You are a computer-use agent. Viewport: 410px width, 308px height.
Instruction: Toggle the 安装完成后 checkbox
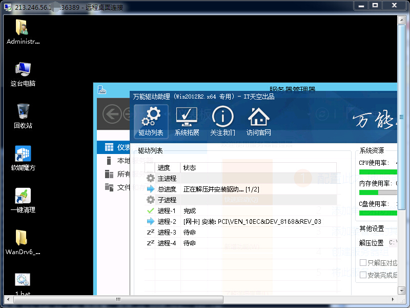click(x=363, y=275)
